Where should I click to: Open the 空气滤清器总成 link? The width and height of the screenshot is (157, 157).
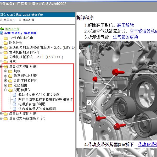pos(143,31)
